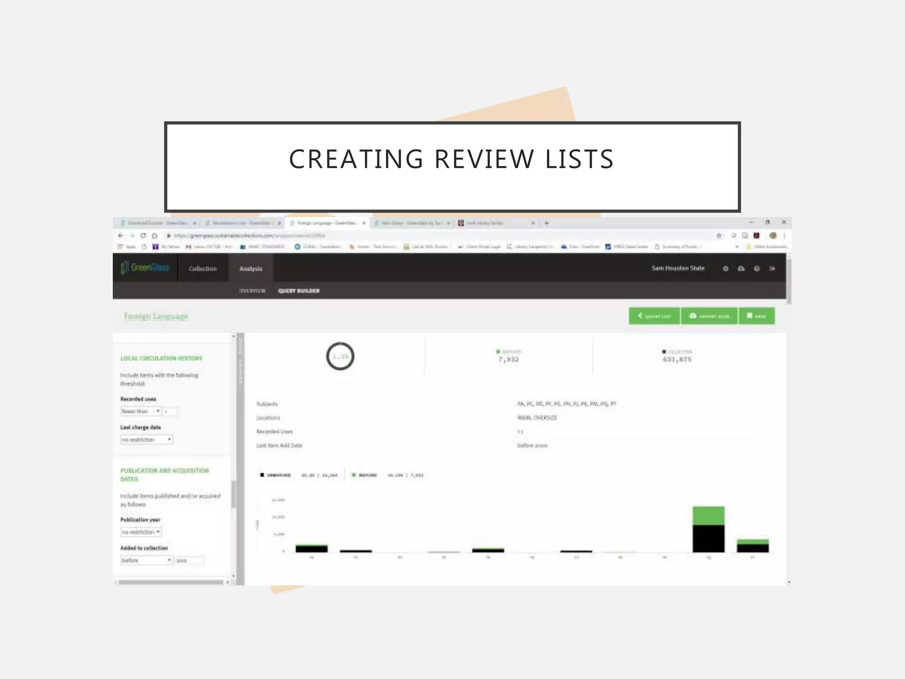Click the PT bar in the chart

click(753, 545)
